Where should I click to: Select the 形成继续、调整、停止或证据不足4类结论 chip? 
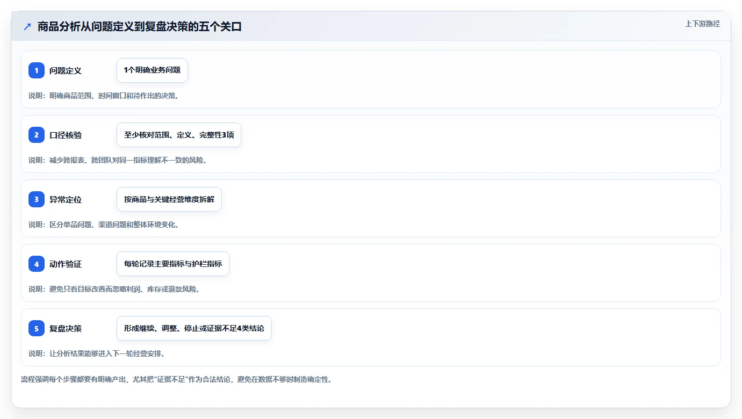(x=194, y=328)
